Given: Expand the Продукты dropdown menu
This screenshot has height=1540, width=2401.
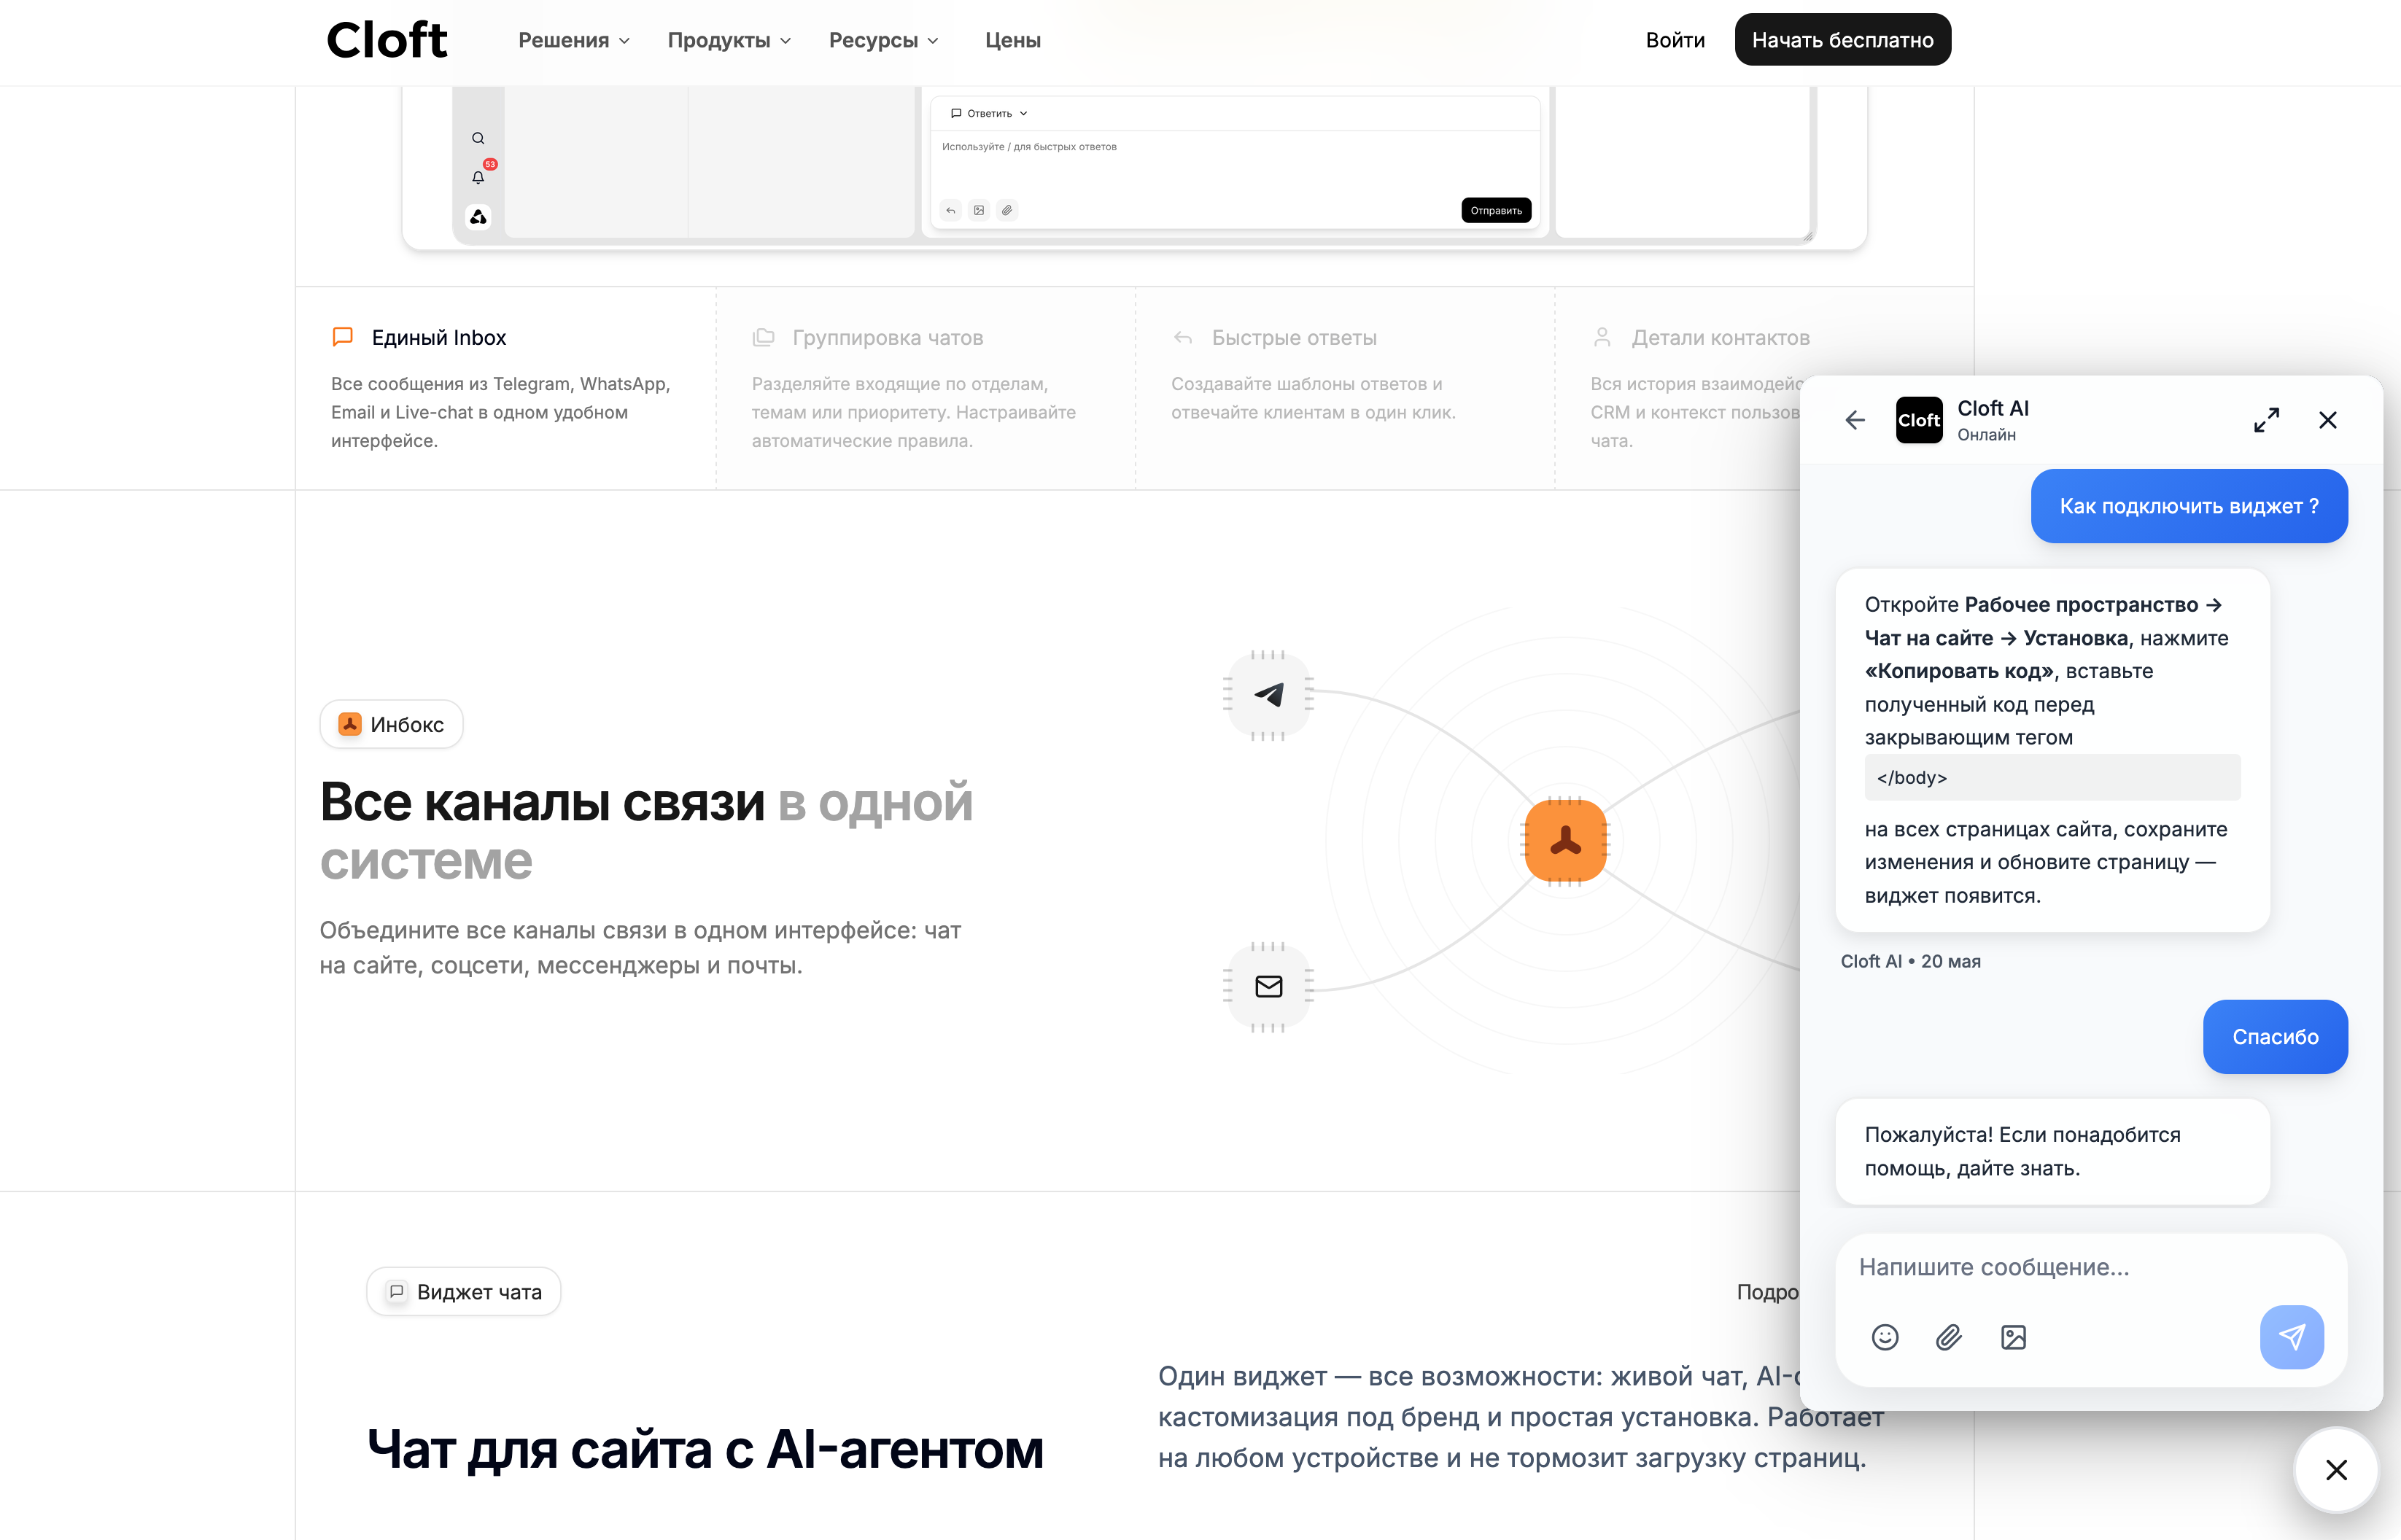Looking at the screenshot, I should tap(729, 40).
